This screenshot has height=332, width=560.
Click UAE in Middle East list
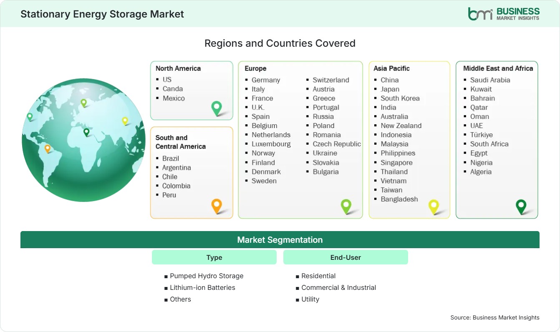point(477,126)
